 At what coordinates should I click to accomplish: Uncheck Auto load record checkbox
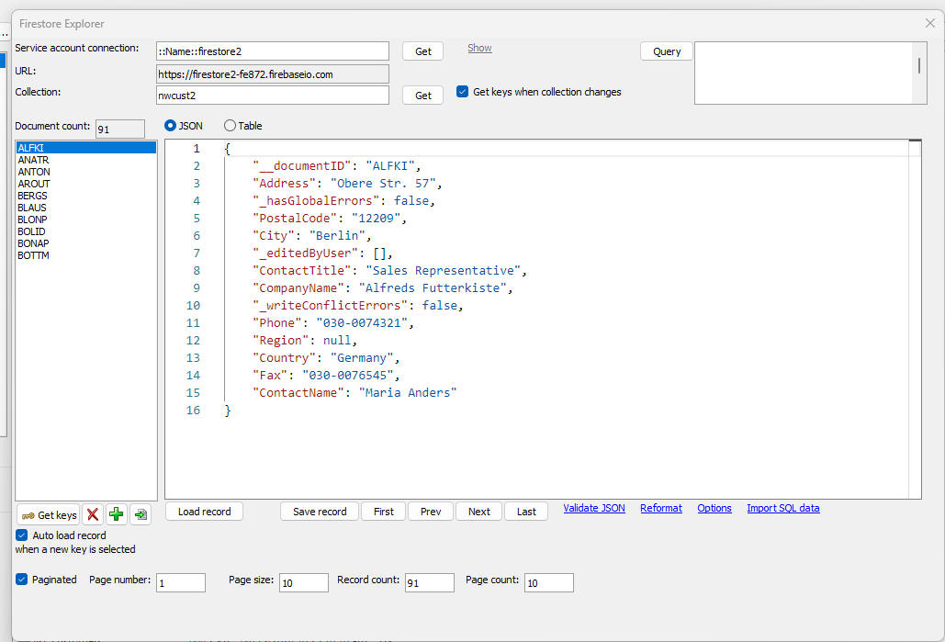point(22,535)
